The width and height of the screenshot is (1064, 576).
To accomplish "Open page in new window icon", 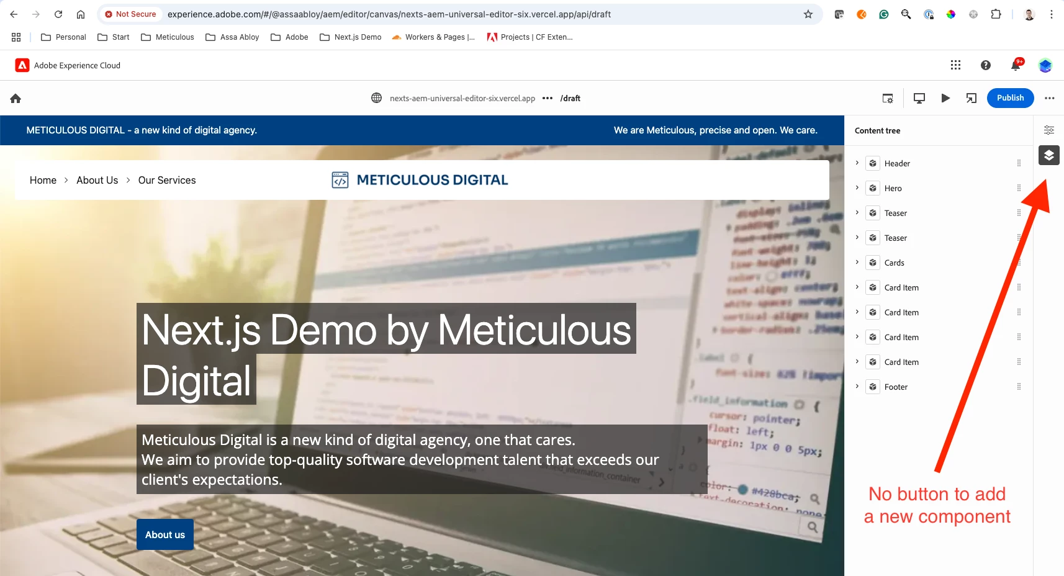I will pyautogui.click(x=972, y=98).
